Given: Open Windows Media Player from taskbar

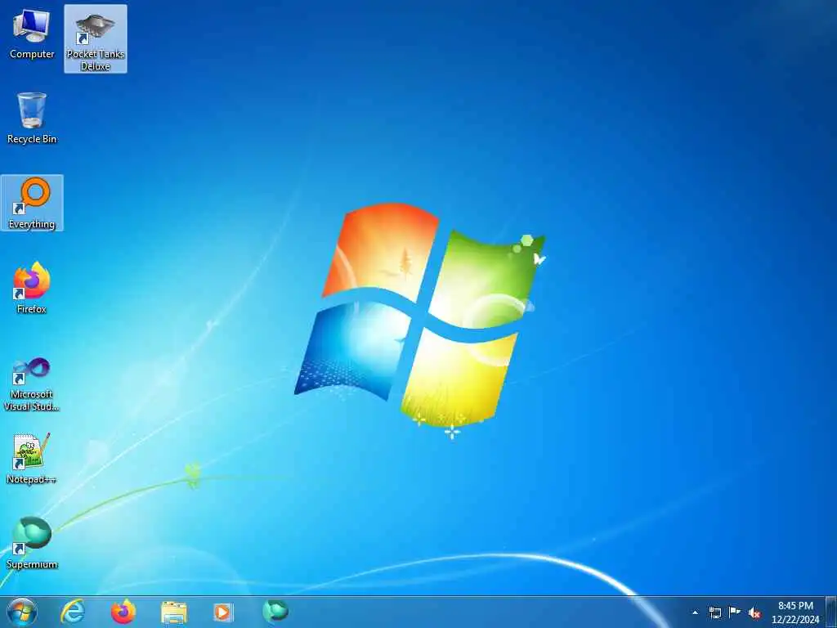Looking at the screenshot, I should [x=223, y=612].
